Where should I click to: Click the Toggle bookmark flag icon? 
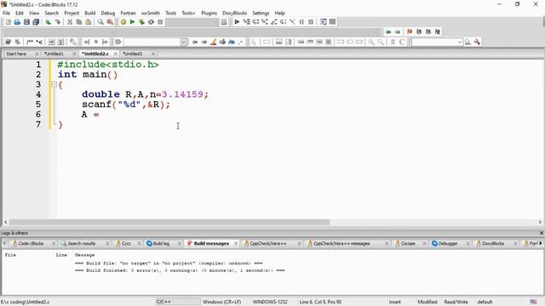(410, 32)
